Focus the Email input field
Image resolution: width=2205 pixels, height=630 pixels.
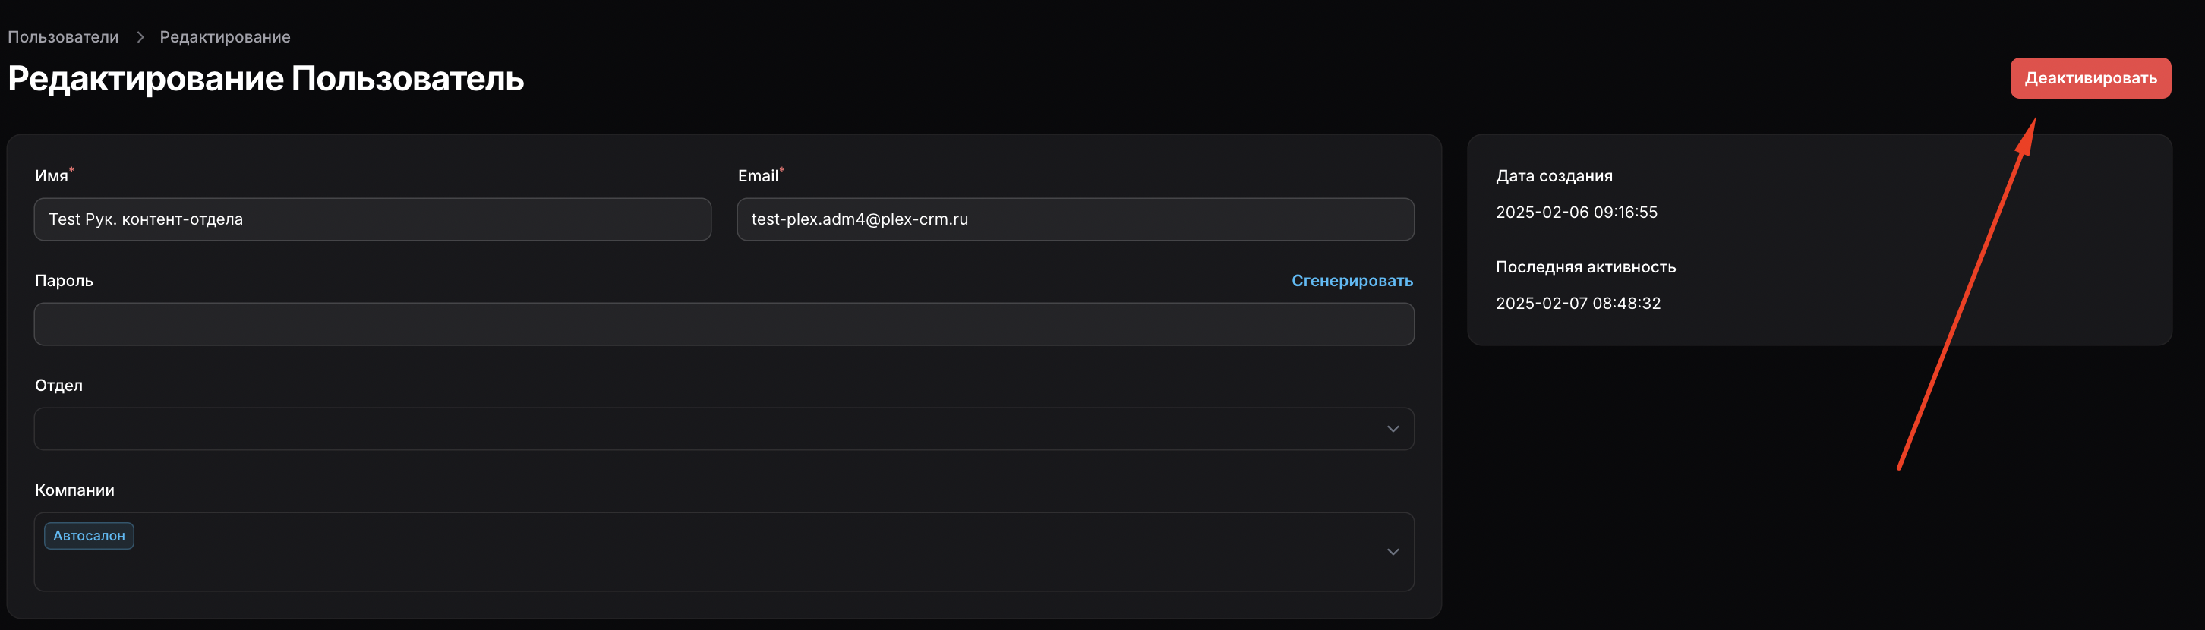(x=1074, y=219)
